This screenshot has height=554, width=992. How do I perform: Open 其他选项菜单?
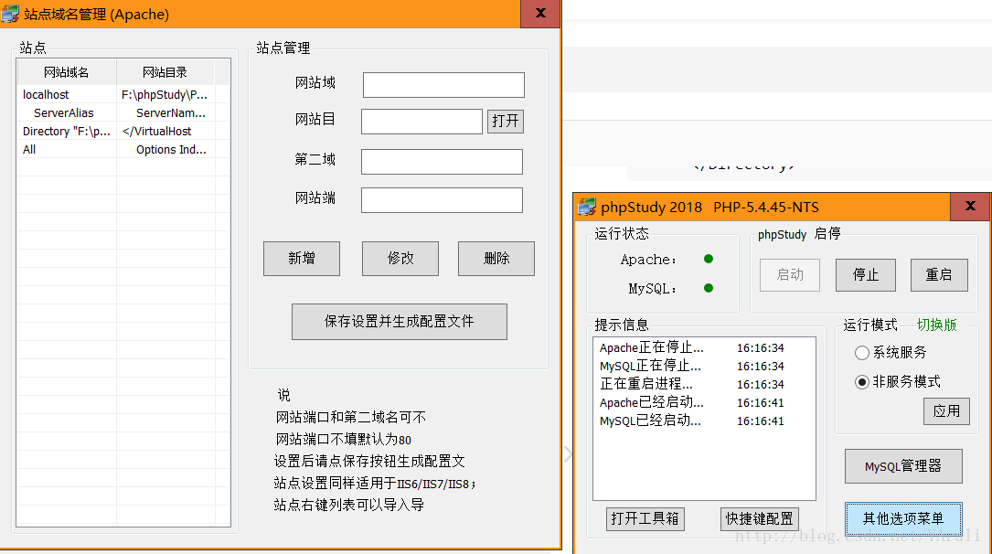903,518
